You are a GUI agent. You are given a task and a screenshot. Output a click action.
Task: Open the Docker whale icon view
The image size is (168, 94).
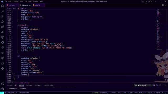tap(3, 32)
